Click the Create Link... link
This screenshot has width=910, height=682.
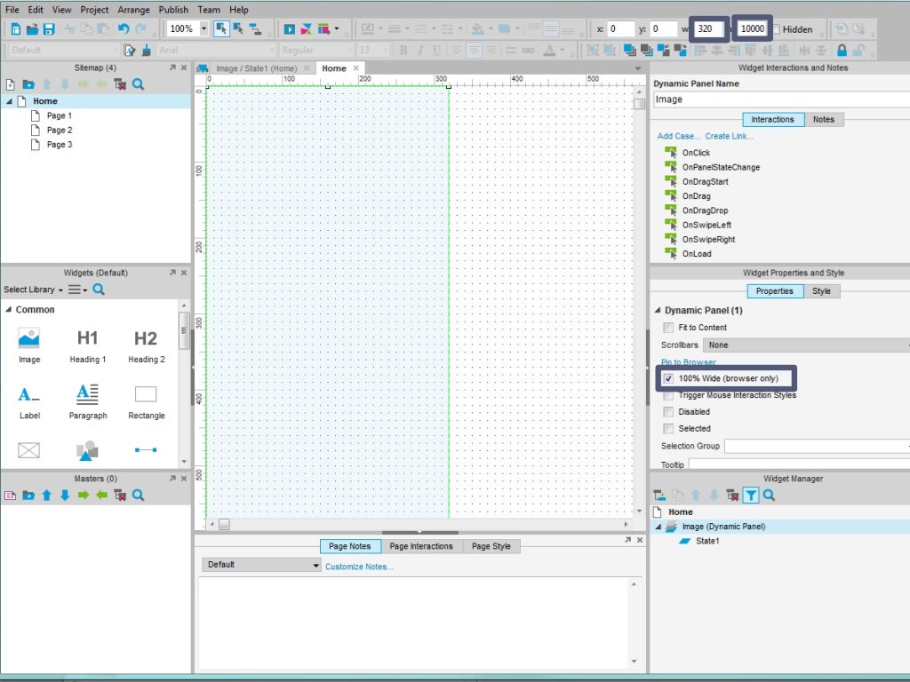click(x=729, y=136)
